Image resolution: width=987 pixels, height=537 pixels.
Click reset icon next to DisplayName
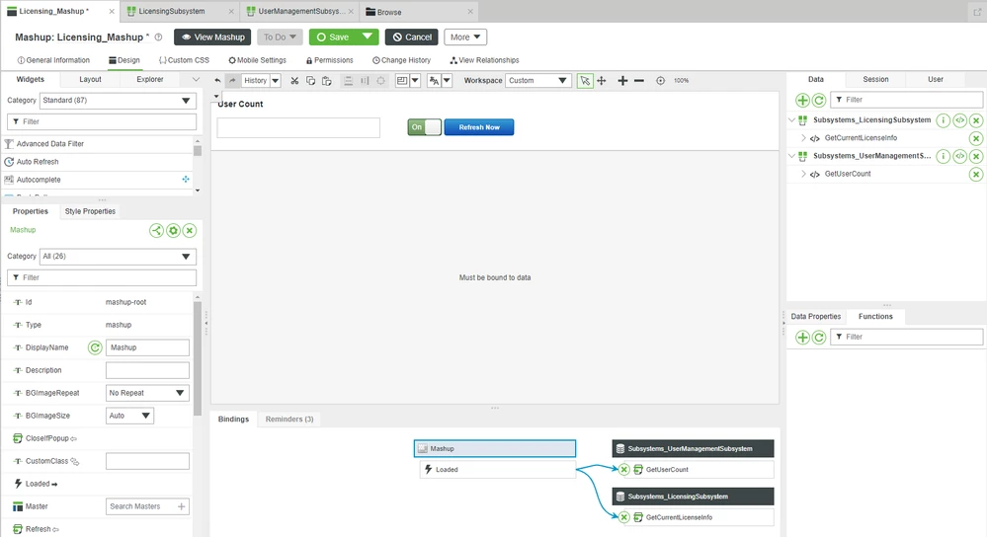click(95, 347)
